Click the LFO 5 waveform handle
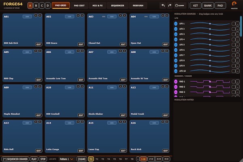 click(210, 45)
